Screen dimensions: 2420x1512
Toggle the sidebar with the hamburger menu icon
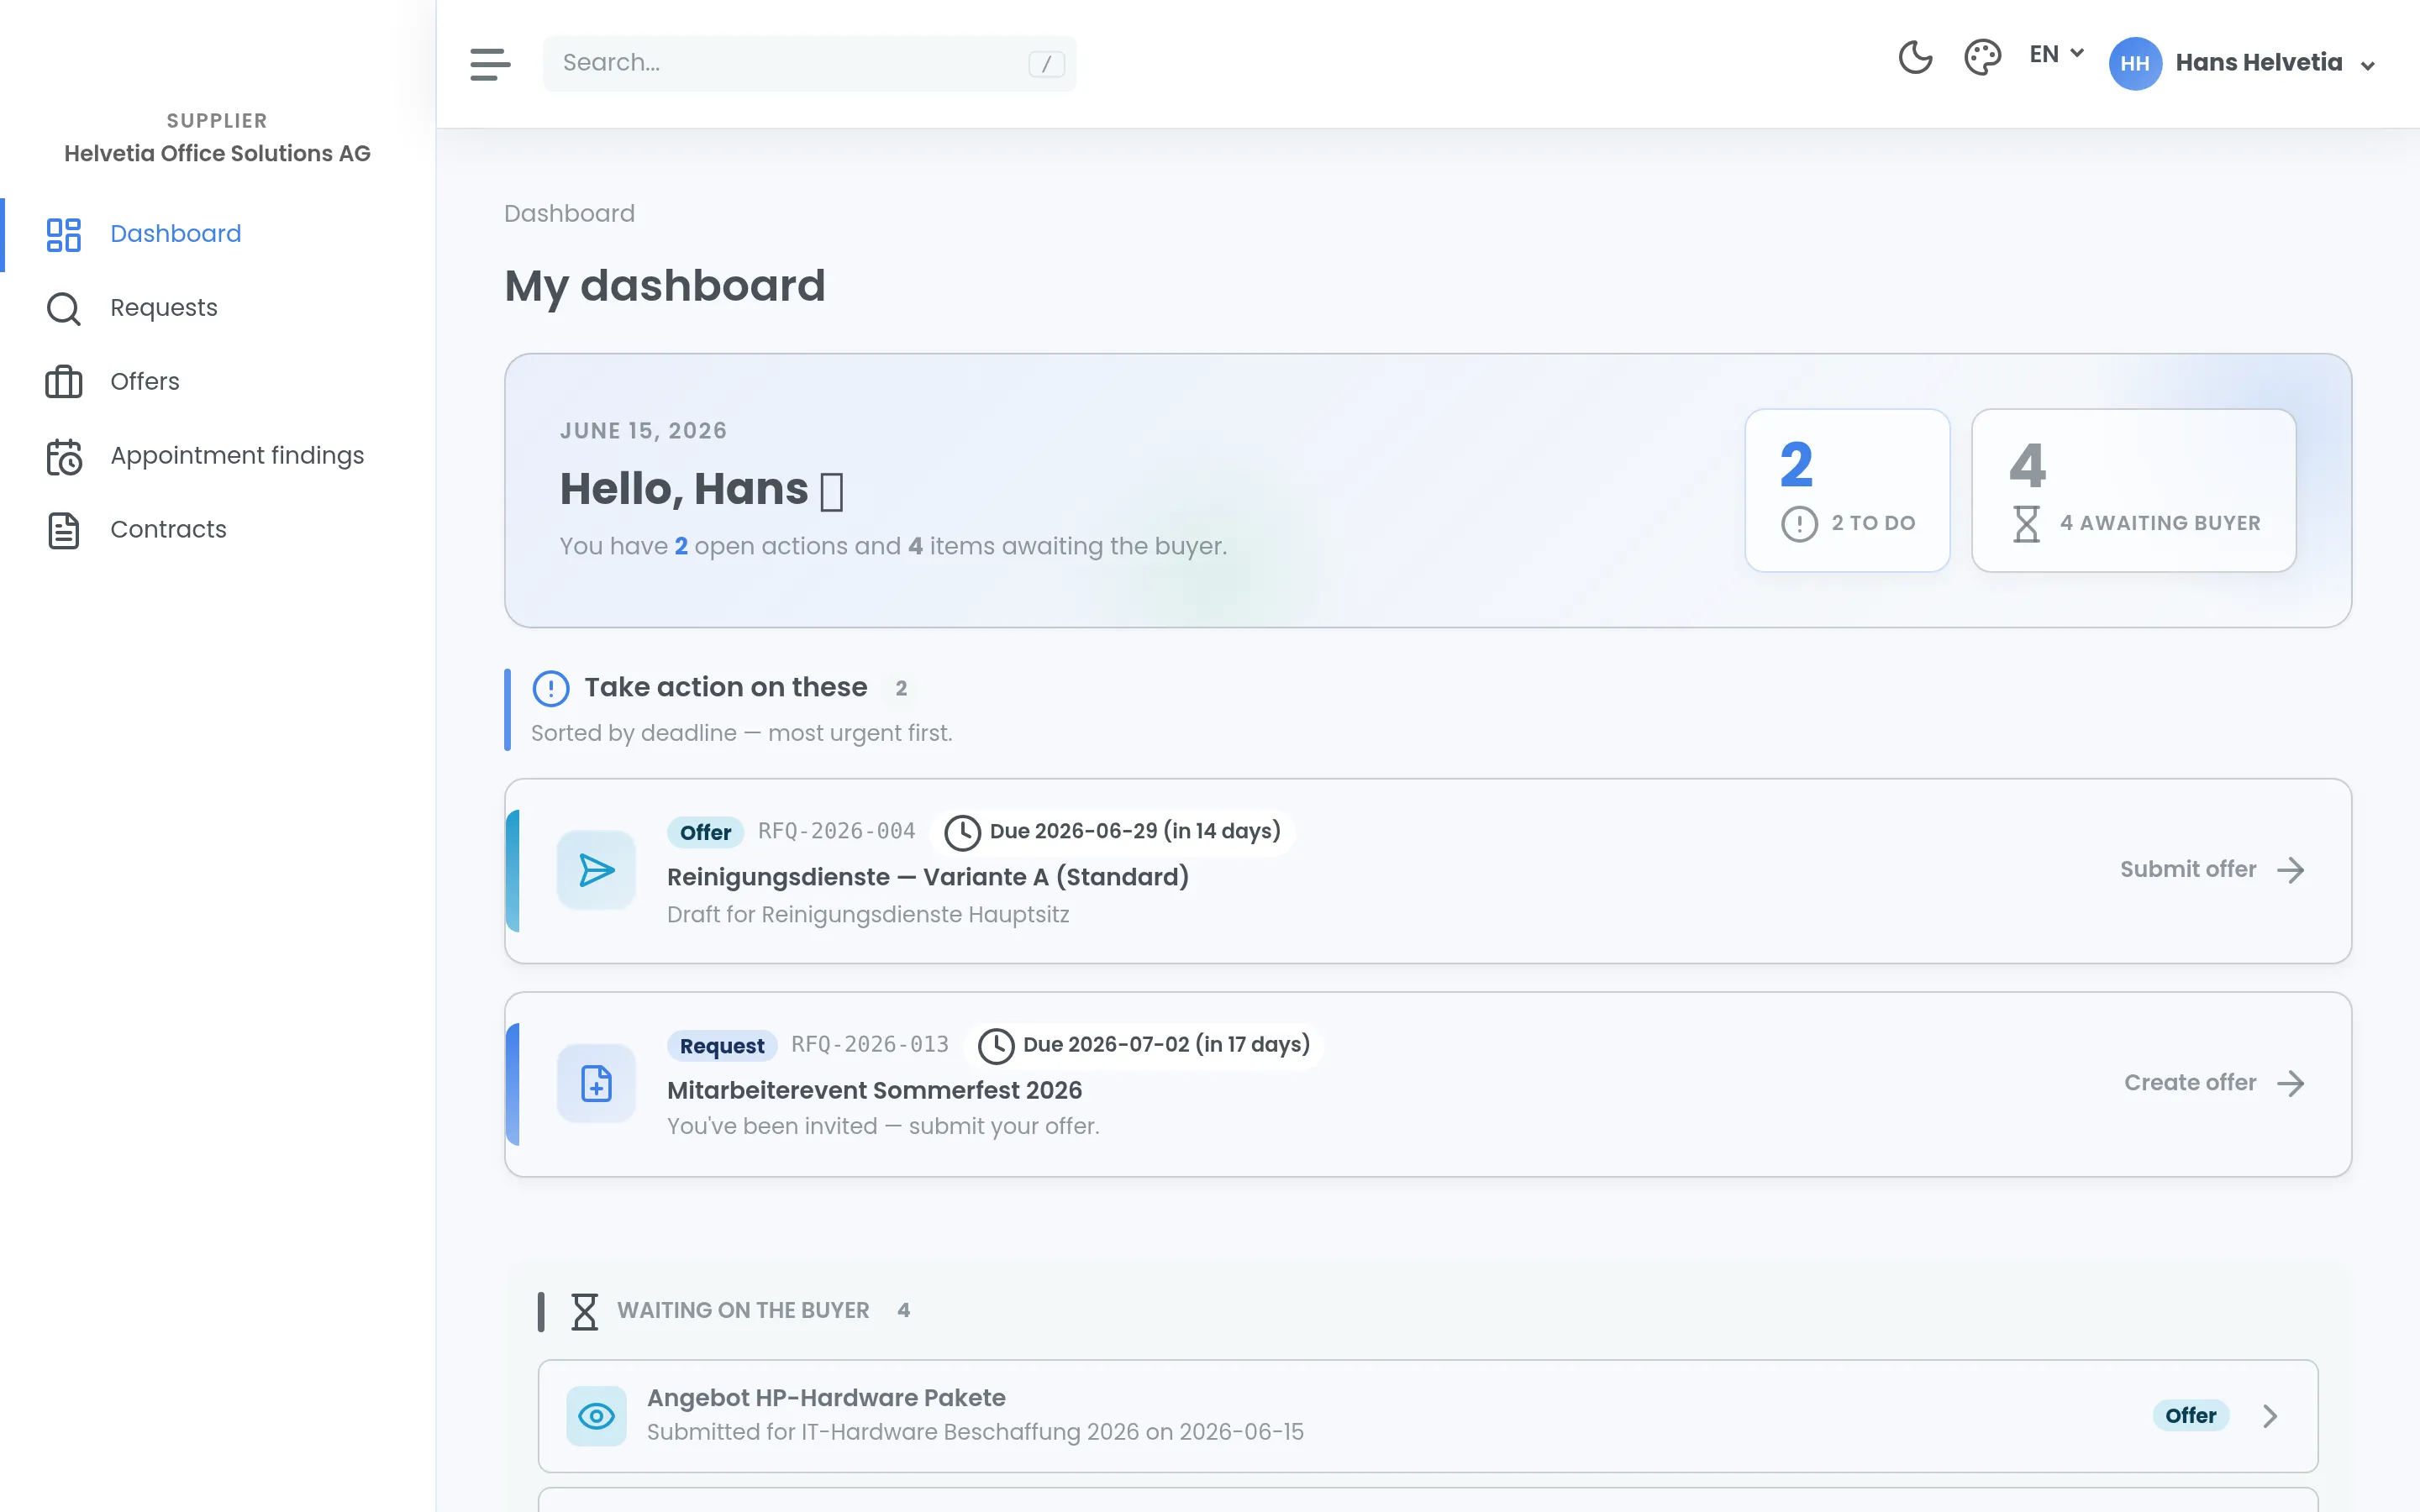(490, 64)
